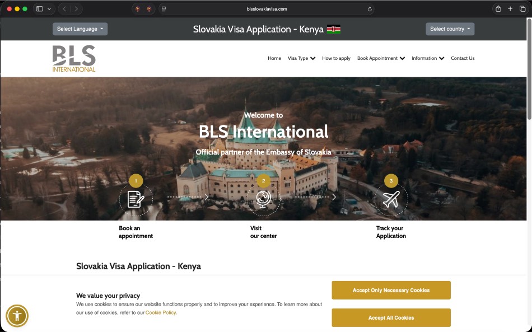Click the first pinned extension icon
The height and width of the screenshot is (332, 532).
point(137,9)
